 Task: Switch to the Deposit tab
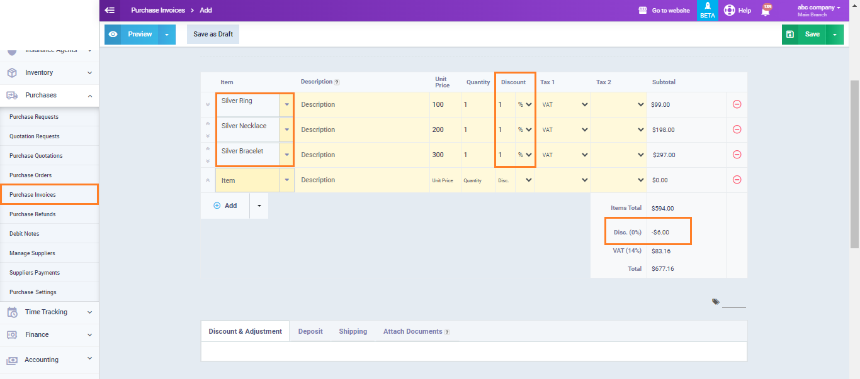310,331
